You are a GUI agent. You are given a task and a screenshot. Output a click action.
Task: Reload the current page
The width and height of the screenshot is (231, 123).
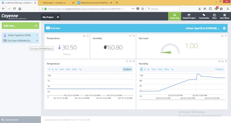pos(14,9)
